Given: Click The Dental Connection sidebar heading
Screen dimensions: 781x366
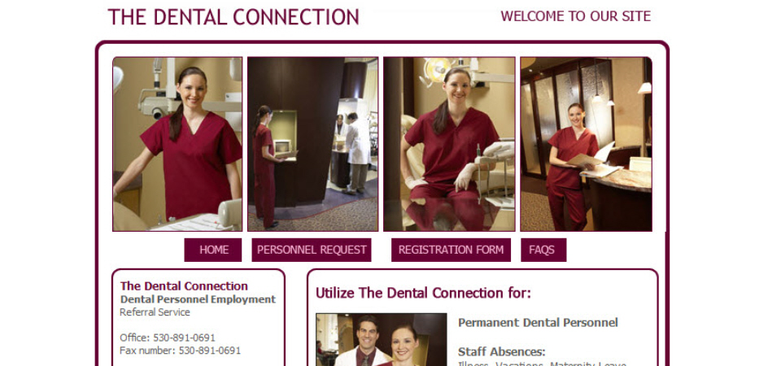Looking at the screenshot, I should (x=184, y=285).
